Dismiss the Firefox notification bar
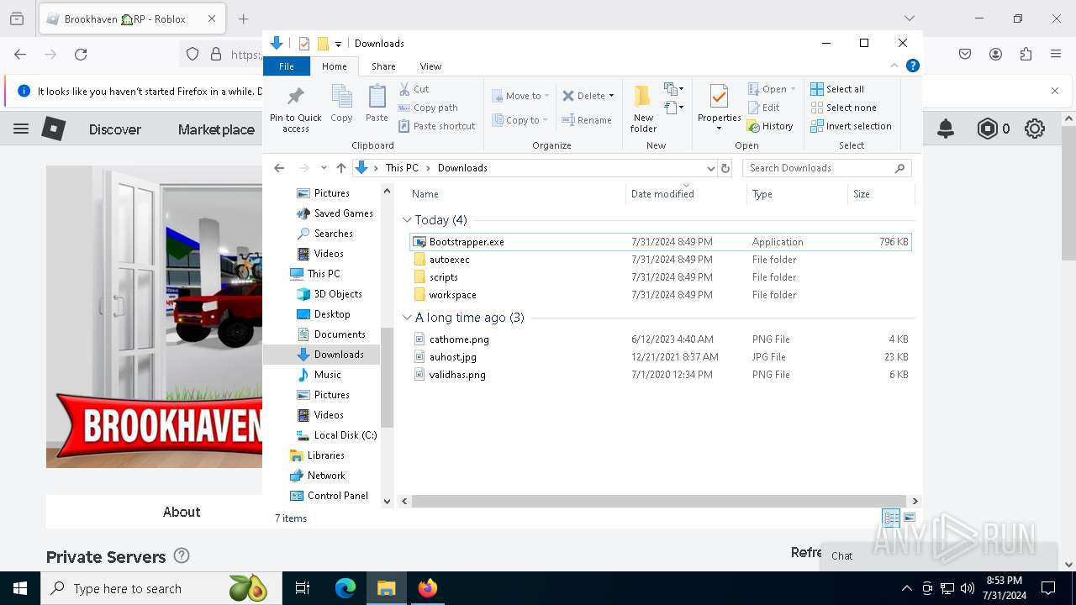 [1055, 91]
